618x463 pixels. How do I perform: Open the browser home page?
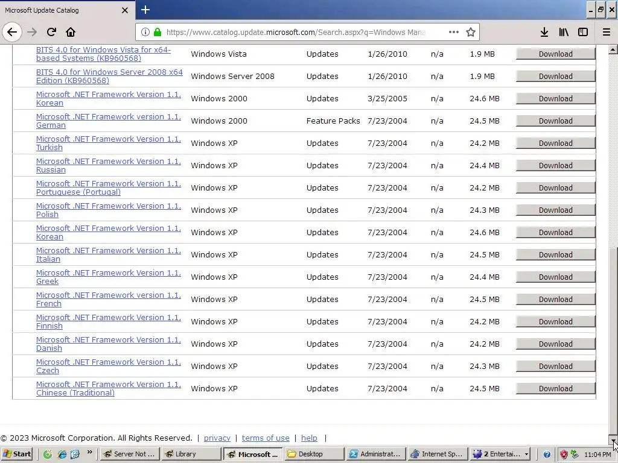point(71,32)
